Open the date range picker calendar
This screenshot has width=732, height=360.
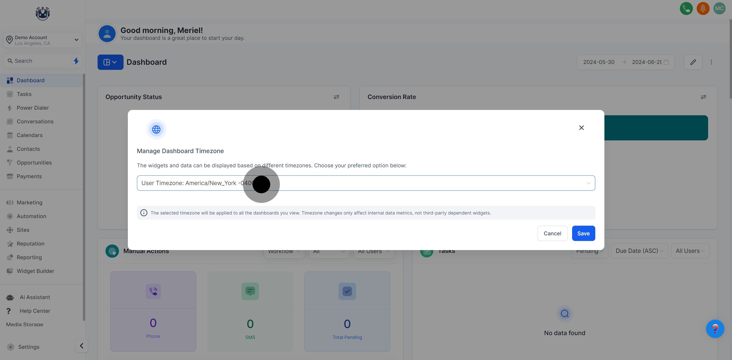pyautogui.click(x=666, y=62)
